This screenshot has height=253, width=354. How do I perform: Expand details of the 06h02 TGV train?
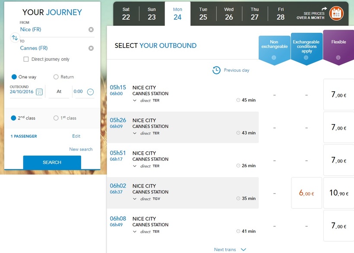tap(135, 199)
